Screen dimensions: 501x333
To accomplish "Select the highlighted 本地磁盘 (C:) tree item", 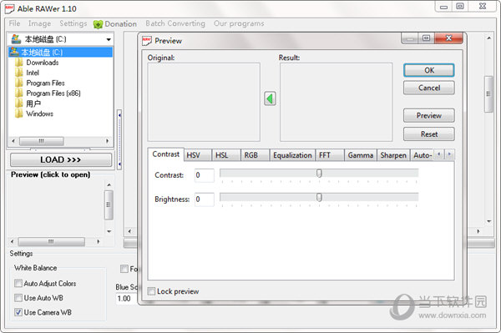I will click(60, 52).
